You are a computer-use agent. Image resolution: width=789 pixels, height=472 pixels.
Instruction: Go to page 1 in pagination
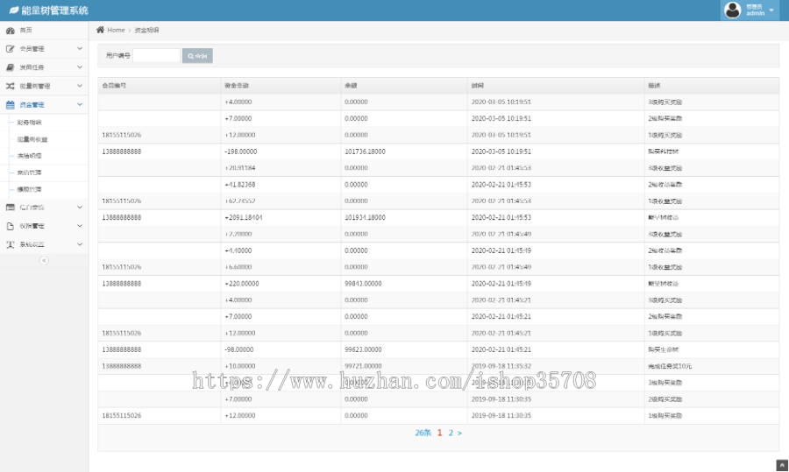coord(439,433)
